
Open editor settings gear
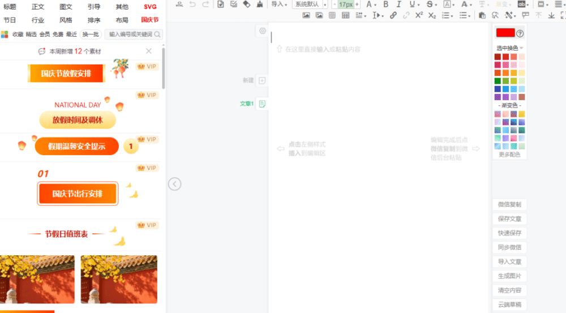(x=263, y=31)
